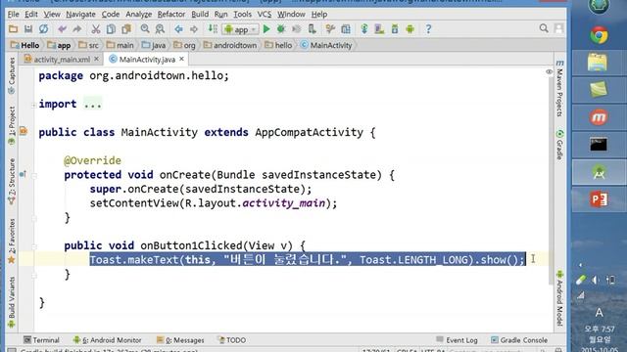627x352 pixels.
Task: Click the Help question mark icon
Action: [428, 29]
